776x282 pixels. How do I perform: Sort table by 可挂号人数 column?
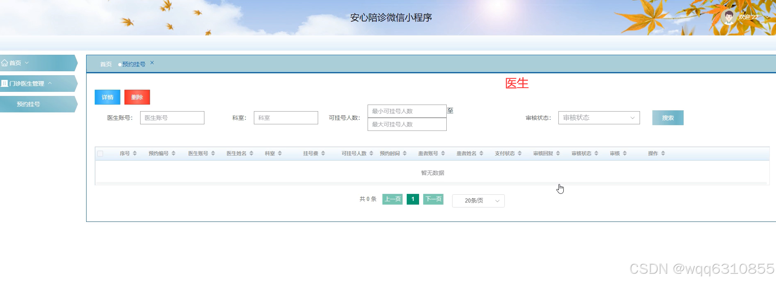[x=371, y=154]
